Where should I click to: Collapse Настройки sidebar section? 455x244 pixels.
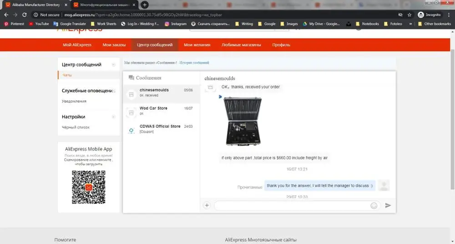coord(113,117)
